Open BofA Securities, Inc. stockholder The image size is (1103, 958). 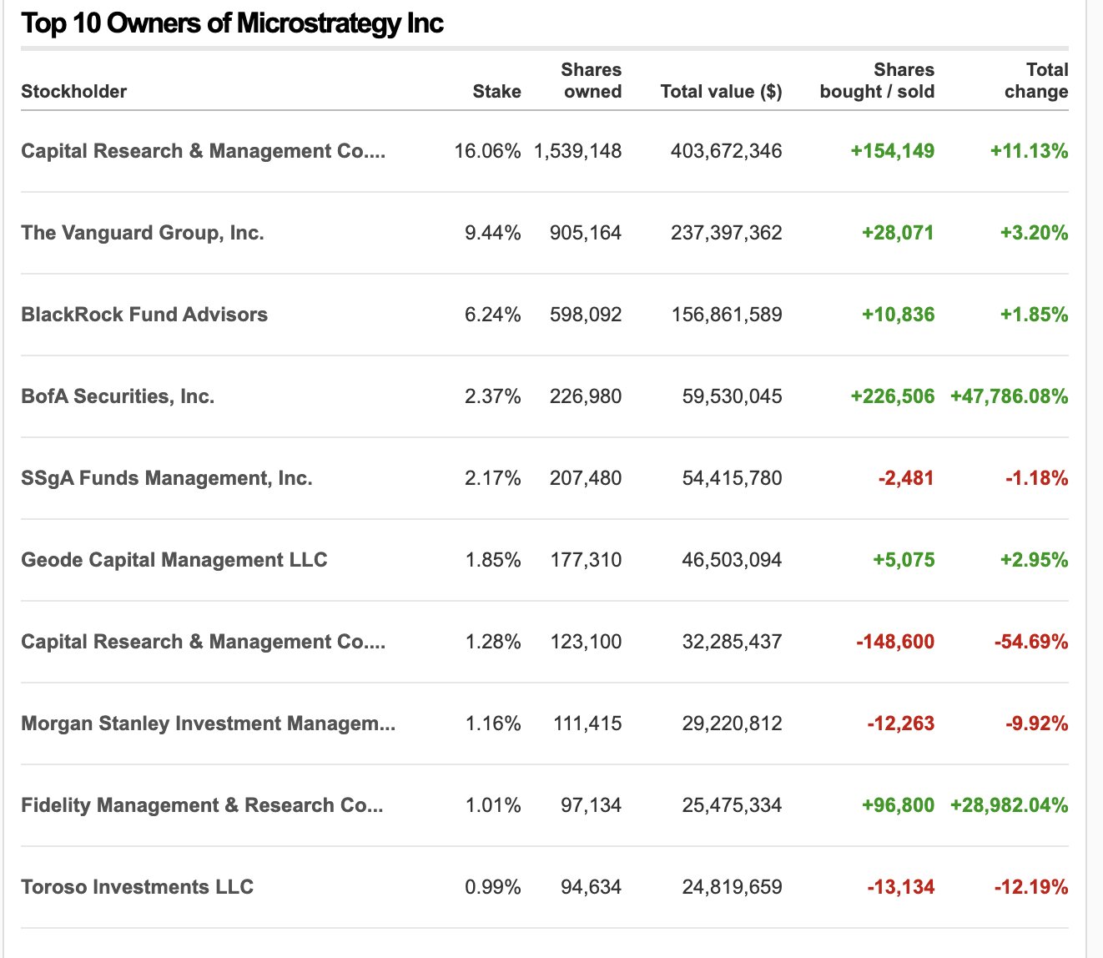tap(118, 396)
